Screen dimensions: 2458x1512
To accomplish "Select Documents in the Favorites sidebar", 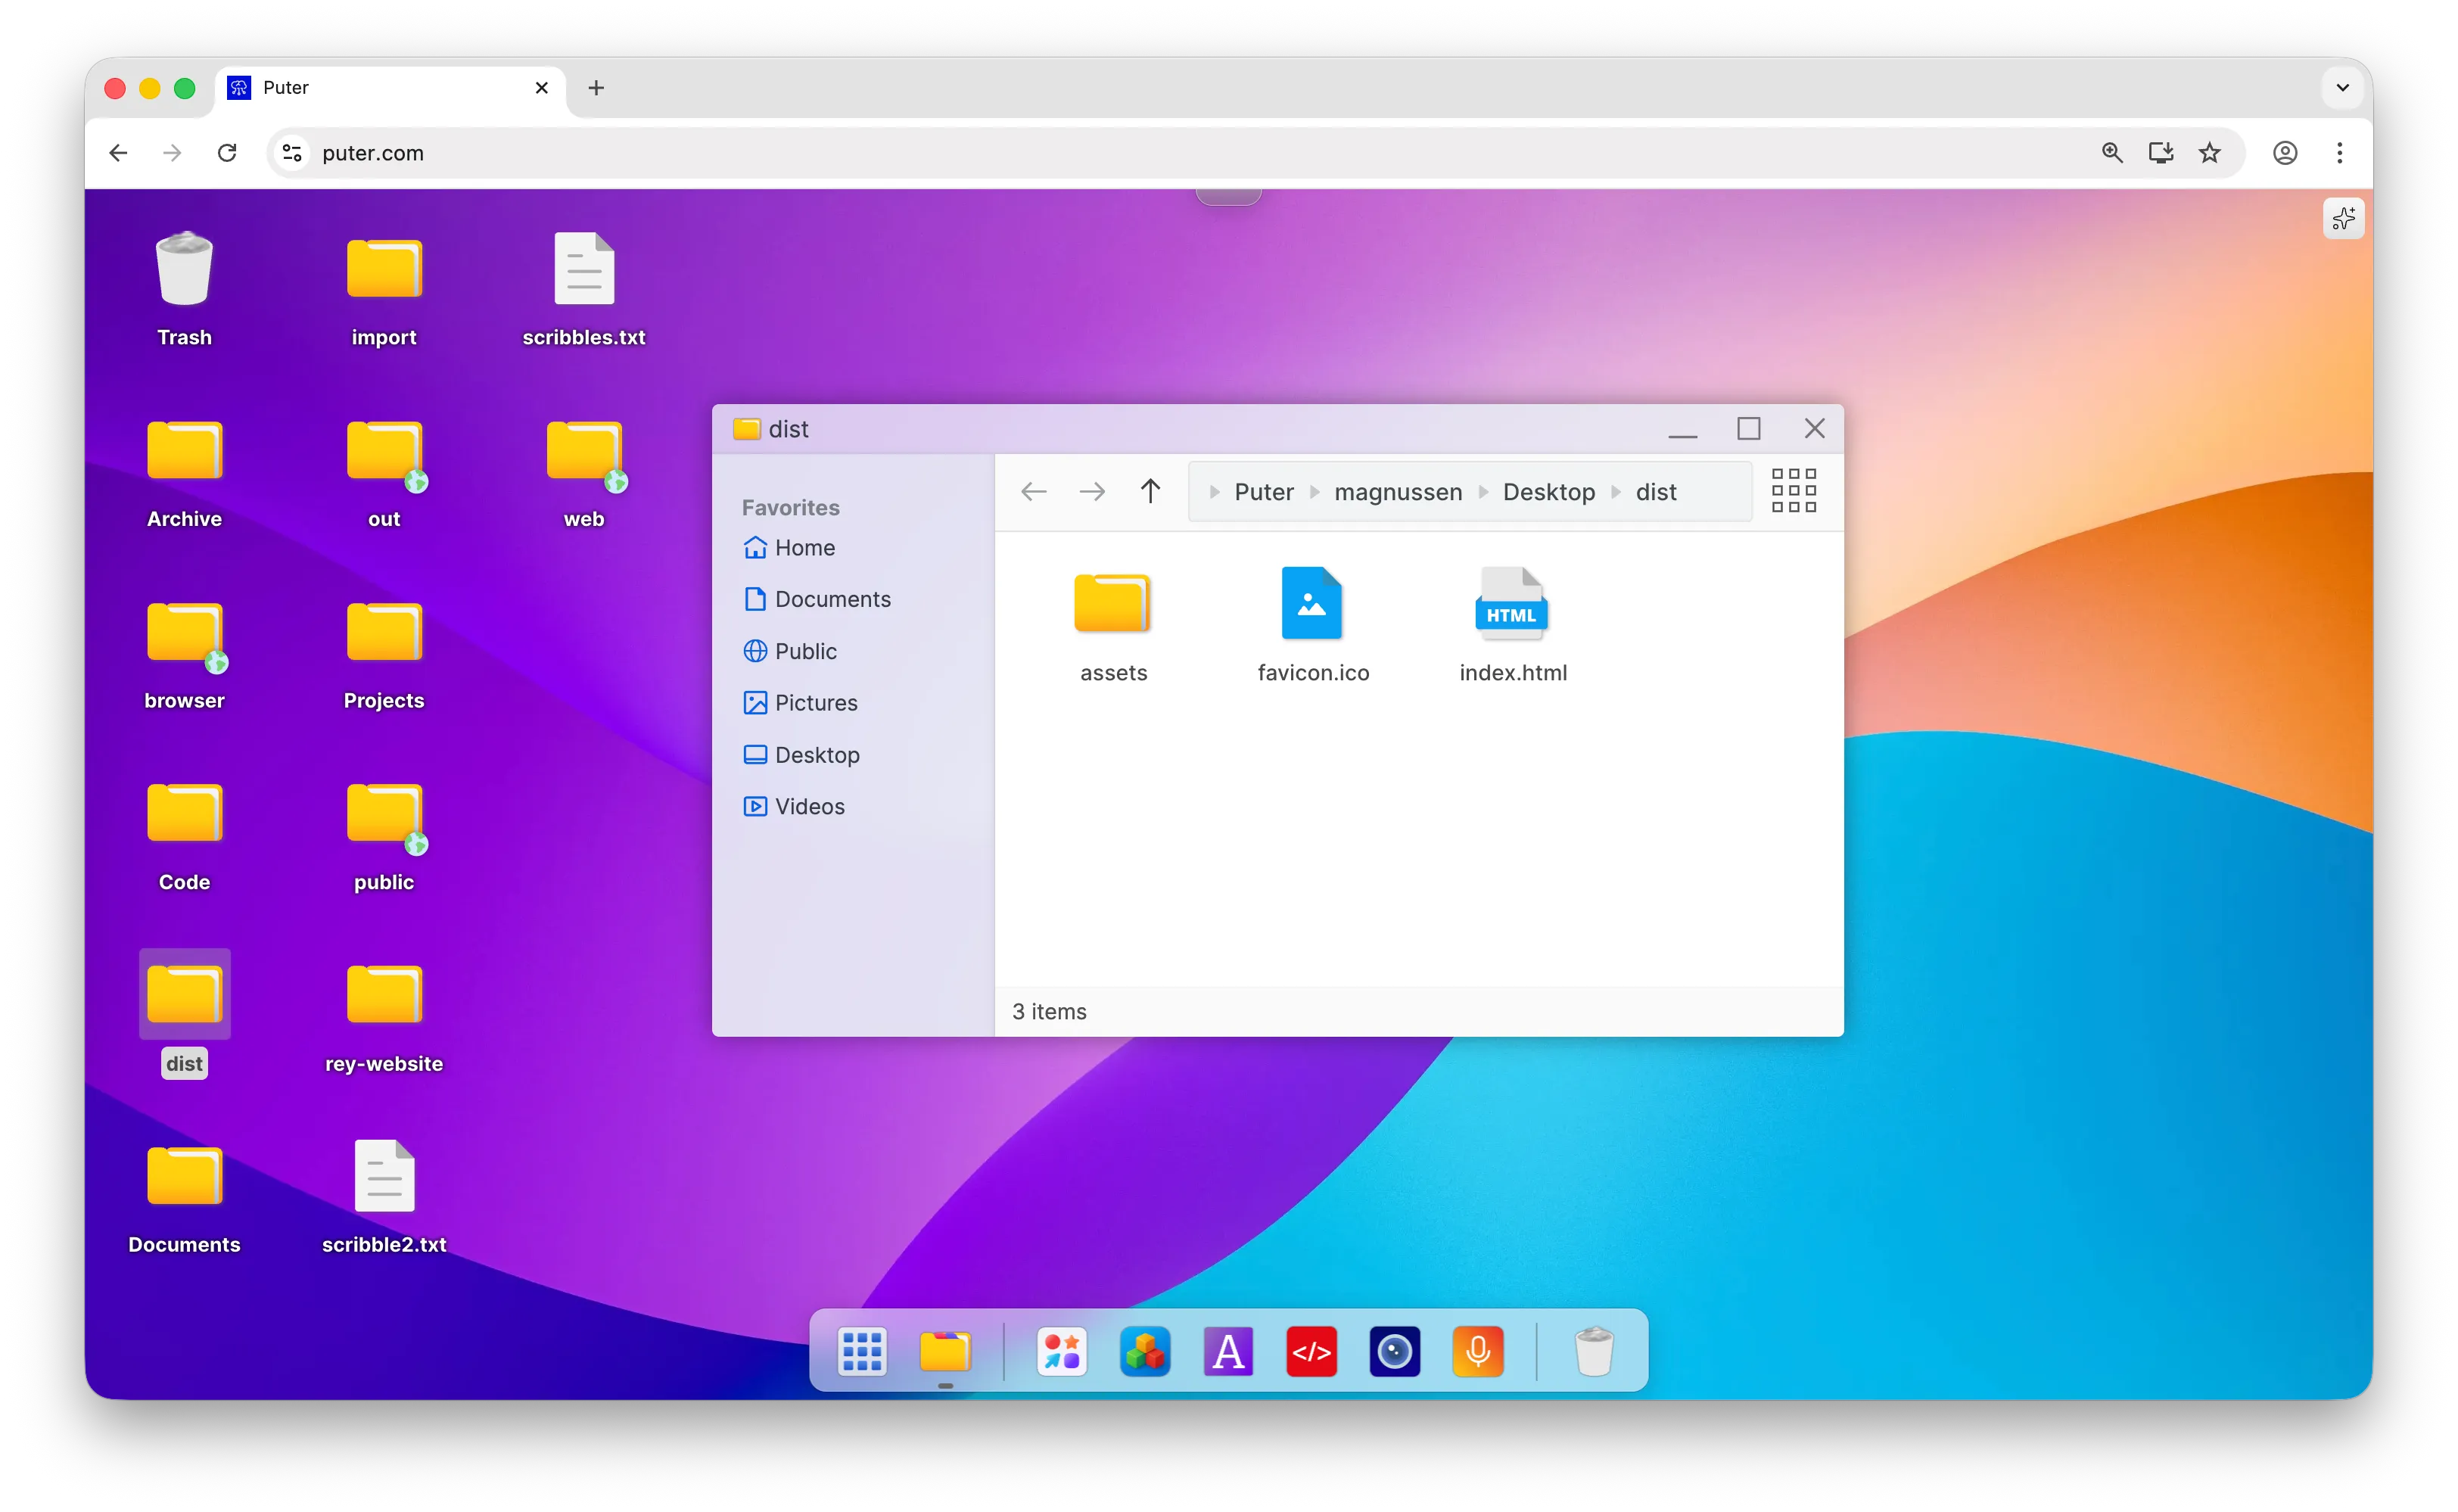I will point(832,599).
